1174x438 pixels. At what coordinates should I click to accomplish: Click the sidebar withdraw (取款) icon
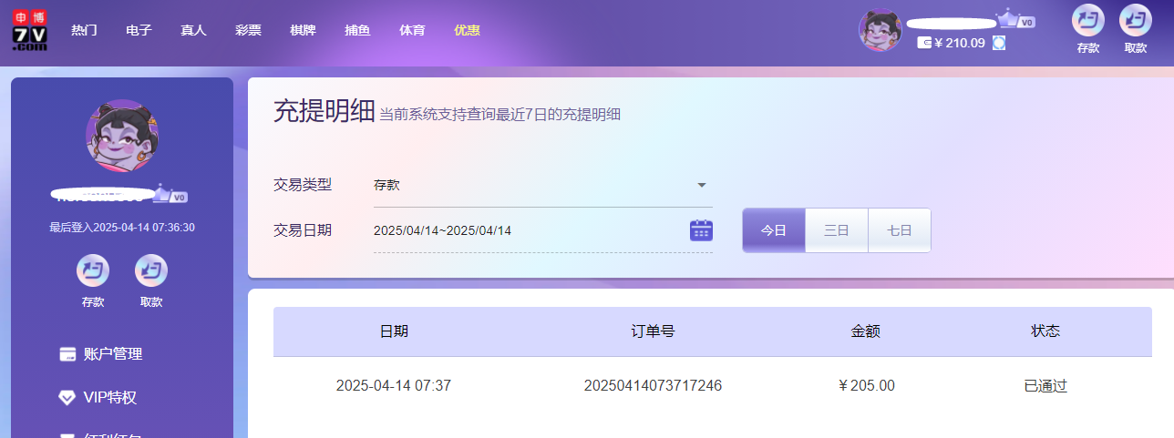[x=151, y=271]
